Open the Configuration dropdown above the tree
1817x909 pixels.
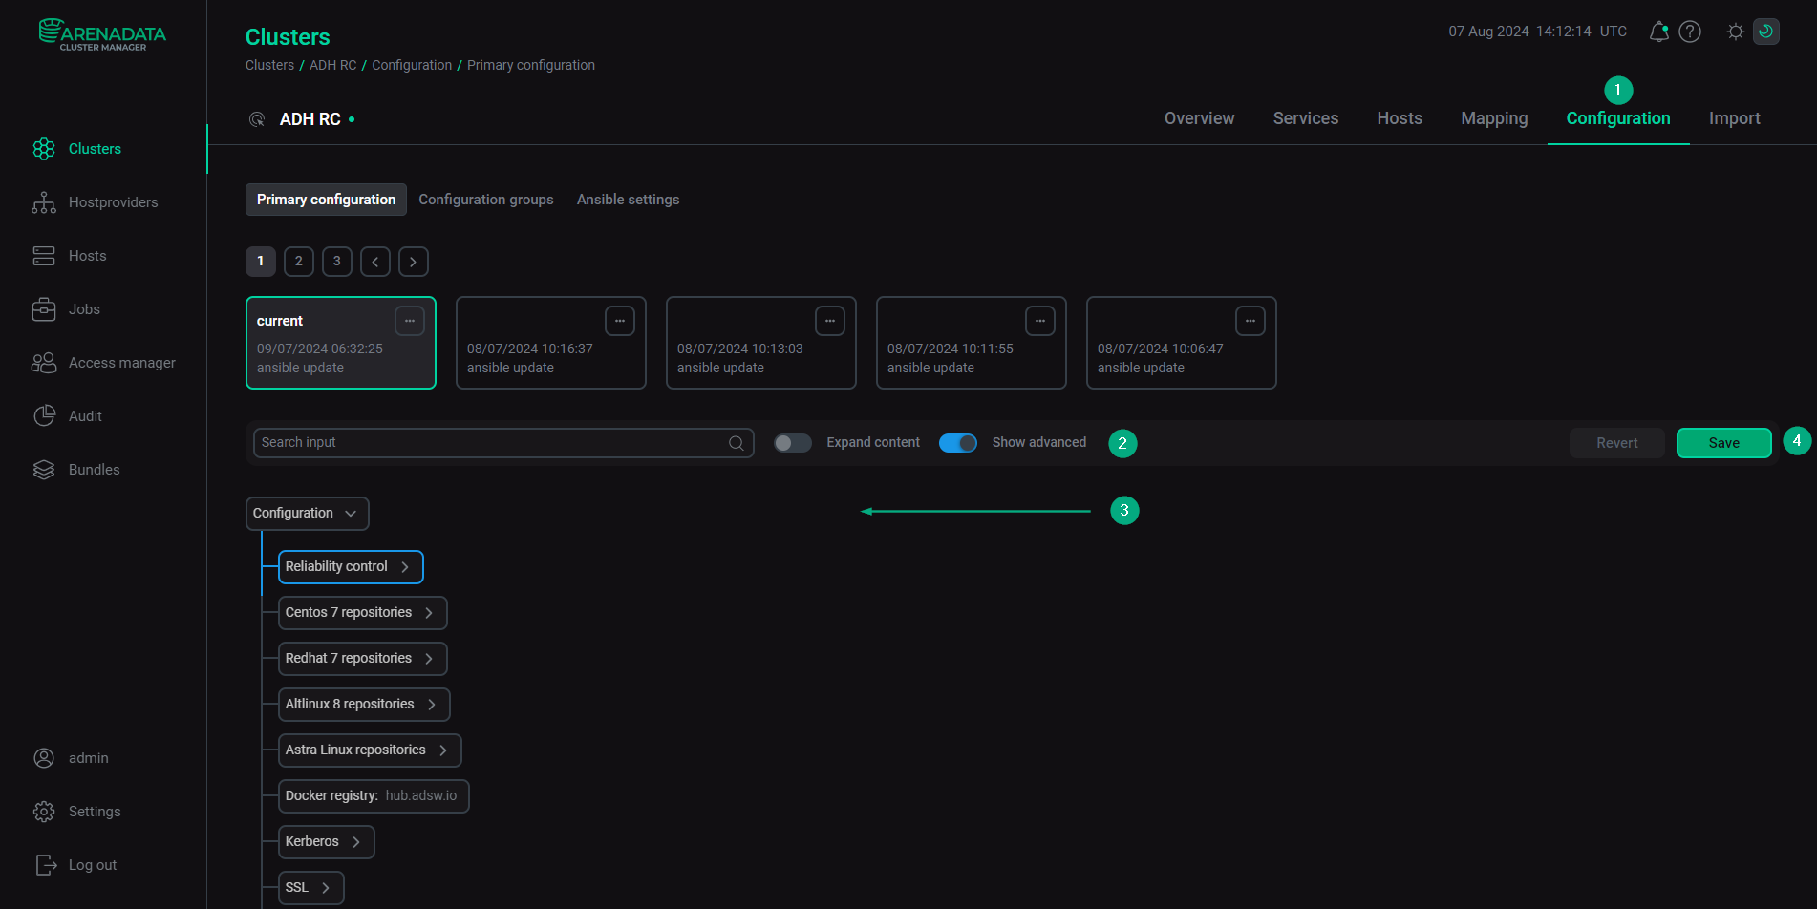coord(307,513)
